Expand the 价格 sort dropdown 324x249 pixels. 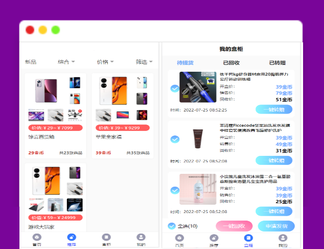point(105,62)
